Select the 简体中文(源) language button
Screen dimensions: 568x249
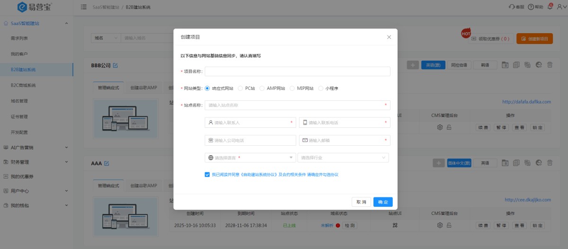click(x=459, y=163)
